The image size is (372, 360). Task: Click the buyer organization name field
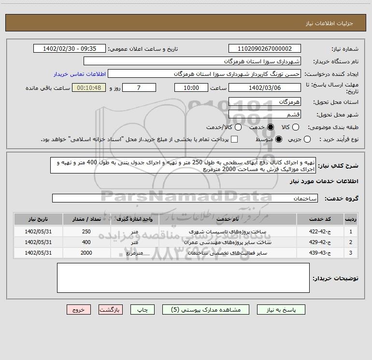(192, 61)
